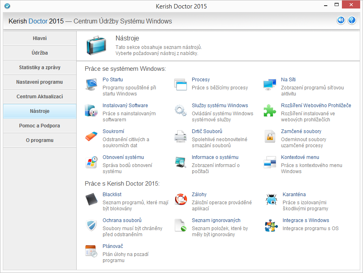The height and width of the screenshot is (273, 363).
Task: Click 'Práce s běžícímy procesy' description
Action: coord(220,88)
